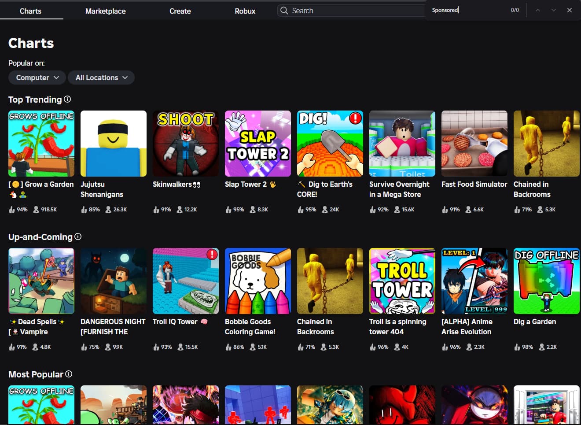Viewport: 581px width, 425px height.
Task: Open Troll is a spinning tower thumbnail
Action: (402, 281)
